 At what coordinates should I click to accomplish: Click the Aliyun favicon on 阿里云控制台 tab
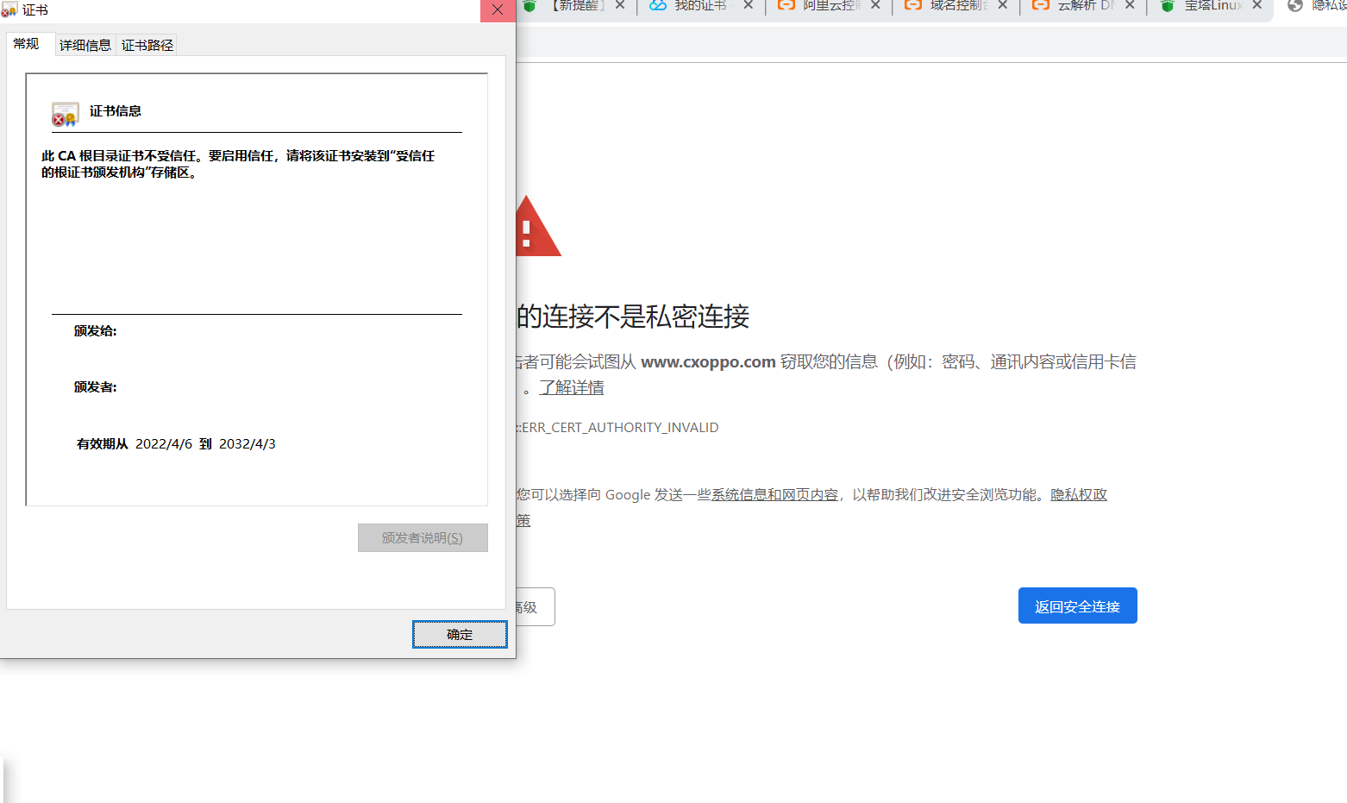click(x=786, y=5)
